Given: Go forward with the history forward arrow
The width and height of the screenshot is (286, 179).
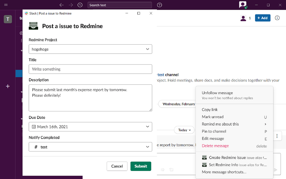Looking at the screenshot, I should [x=71, y=5].
